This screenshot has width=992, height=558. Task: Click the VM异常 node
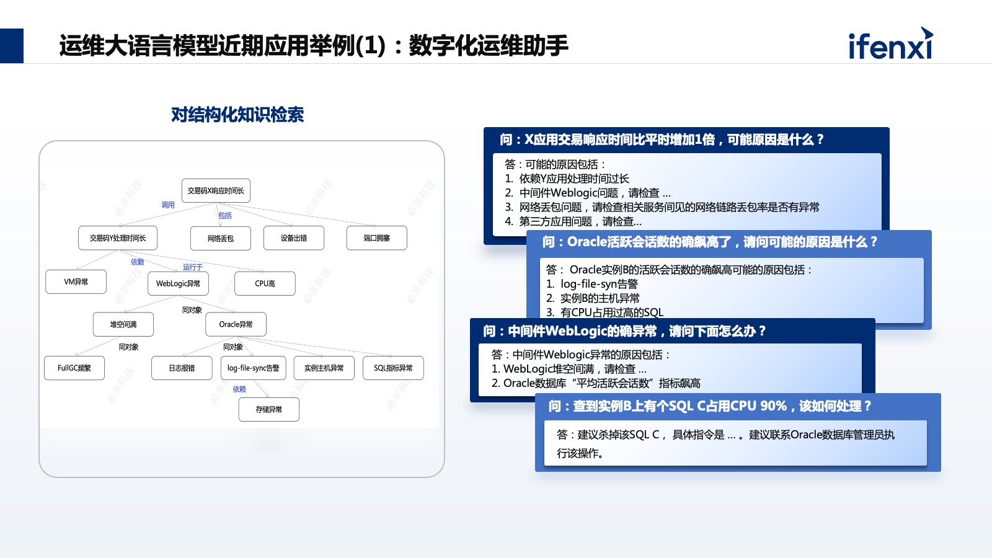click(x=76, y=281)
